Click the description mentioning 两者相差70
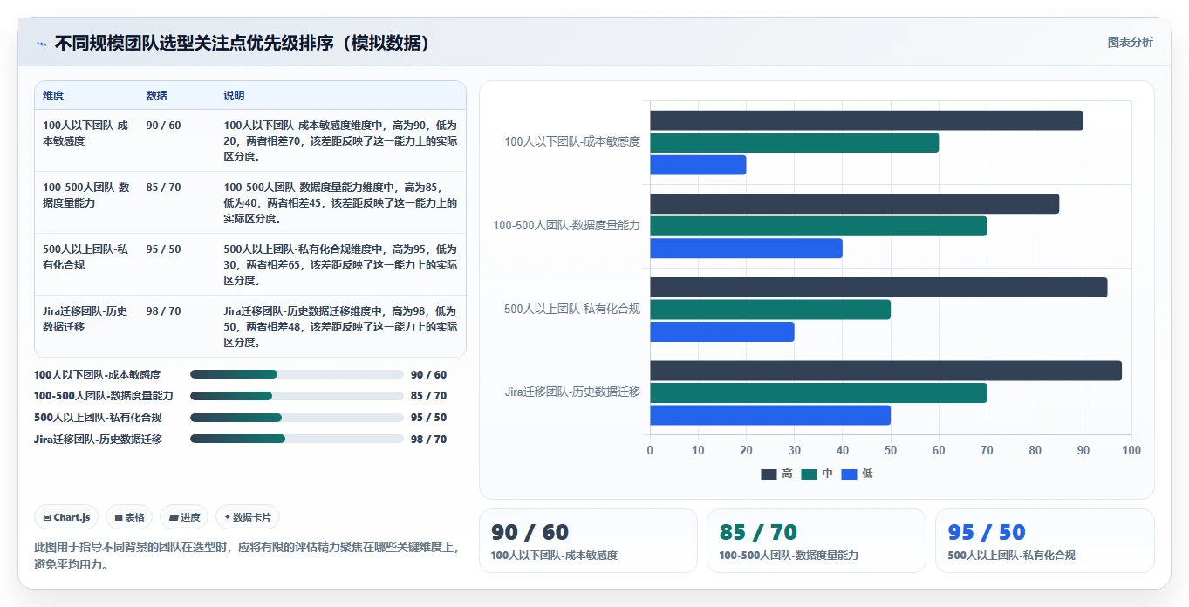This screenshot has width=1189, height=607. [341, 141]
